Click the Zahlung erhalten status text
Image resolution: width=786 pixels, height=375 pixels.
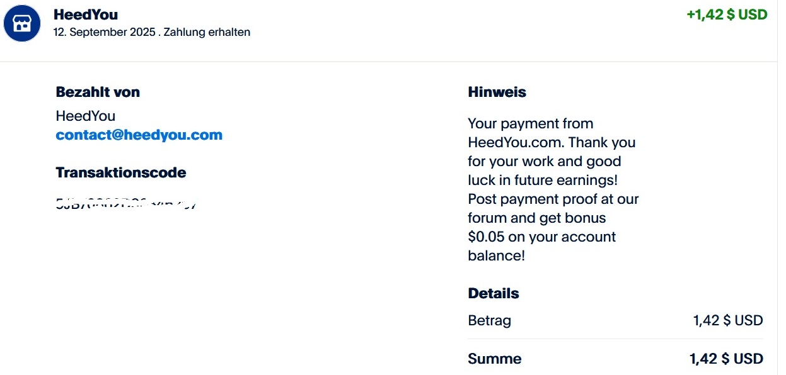tap(207, 32)
